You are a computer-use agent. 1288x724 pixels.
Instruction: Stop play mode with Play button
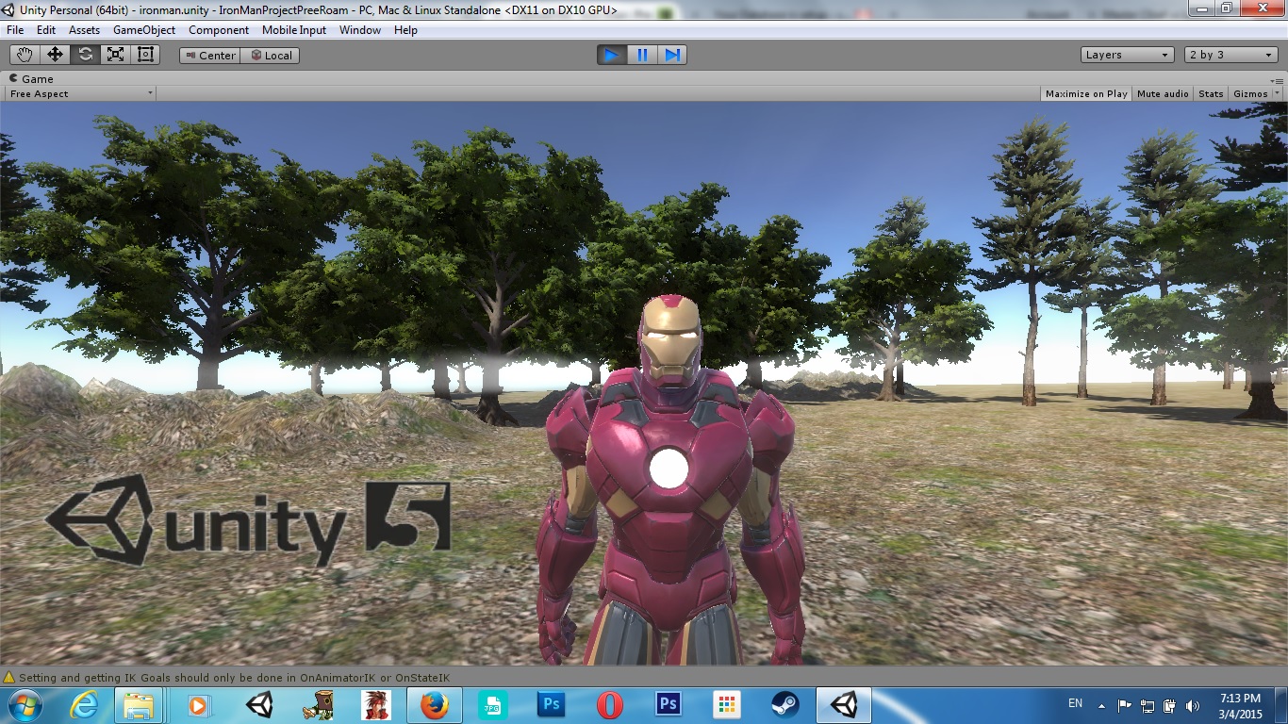(x=612, y=55)
